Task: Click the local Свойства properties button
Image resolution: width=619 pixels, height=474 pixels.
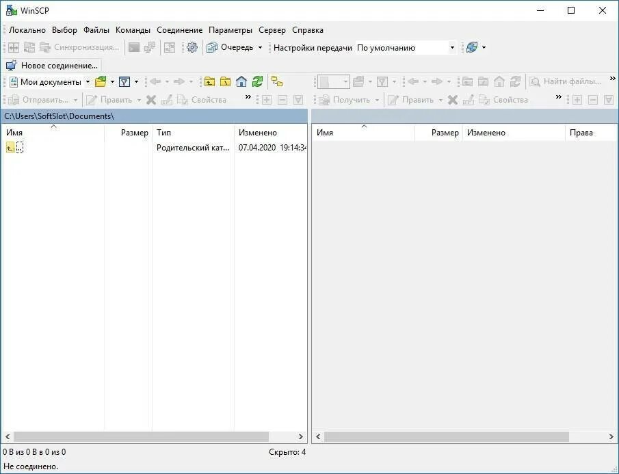Action: coord(202,100)
